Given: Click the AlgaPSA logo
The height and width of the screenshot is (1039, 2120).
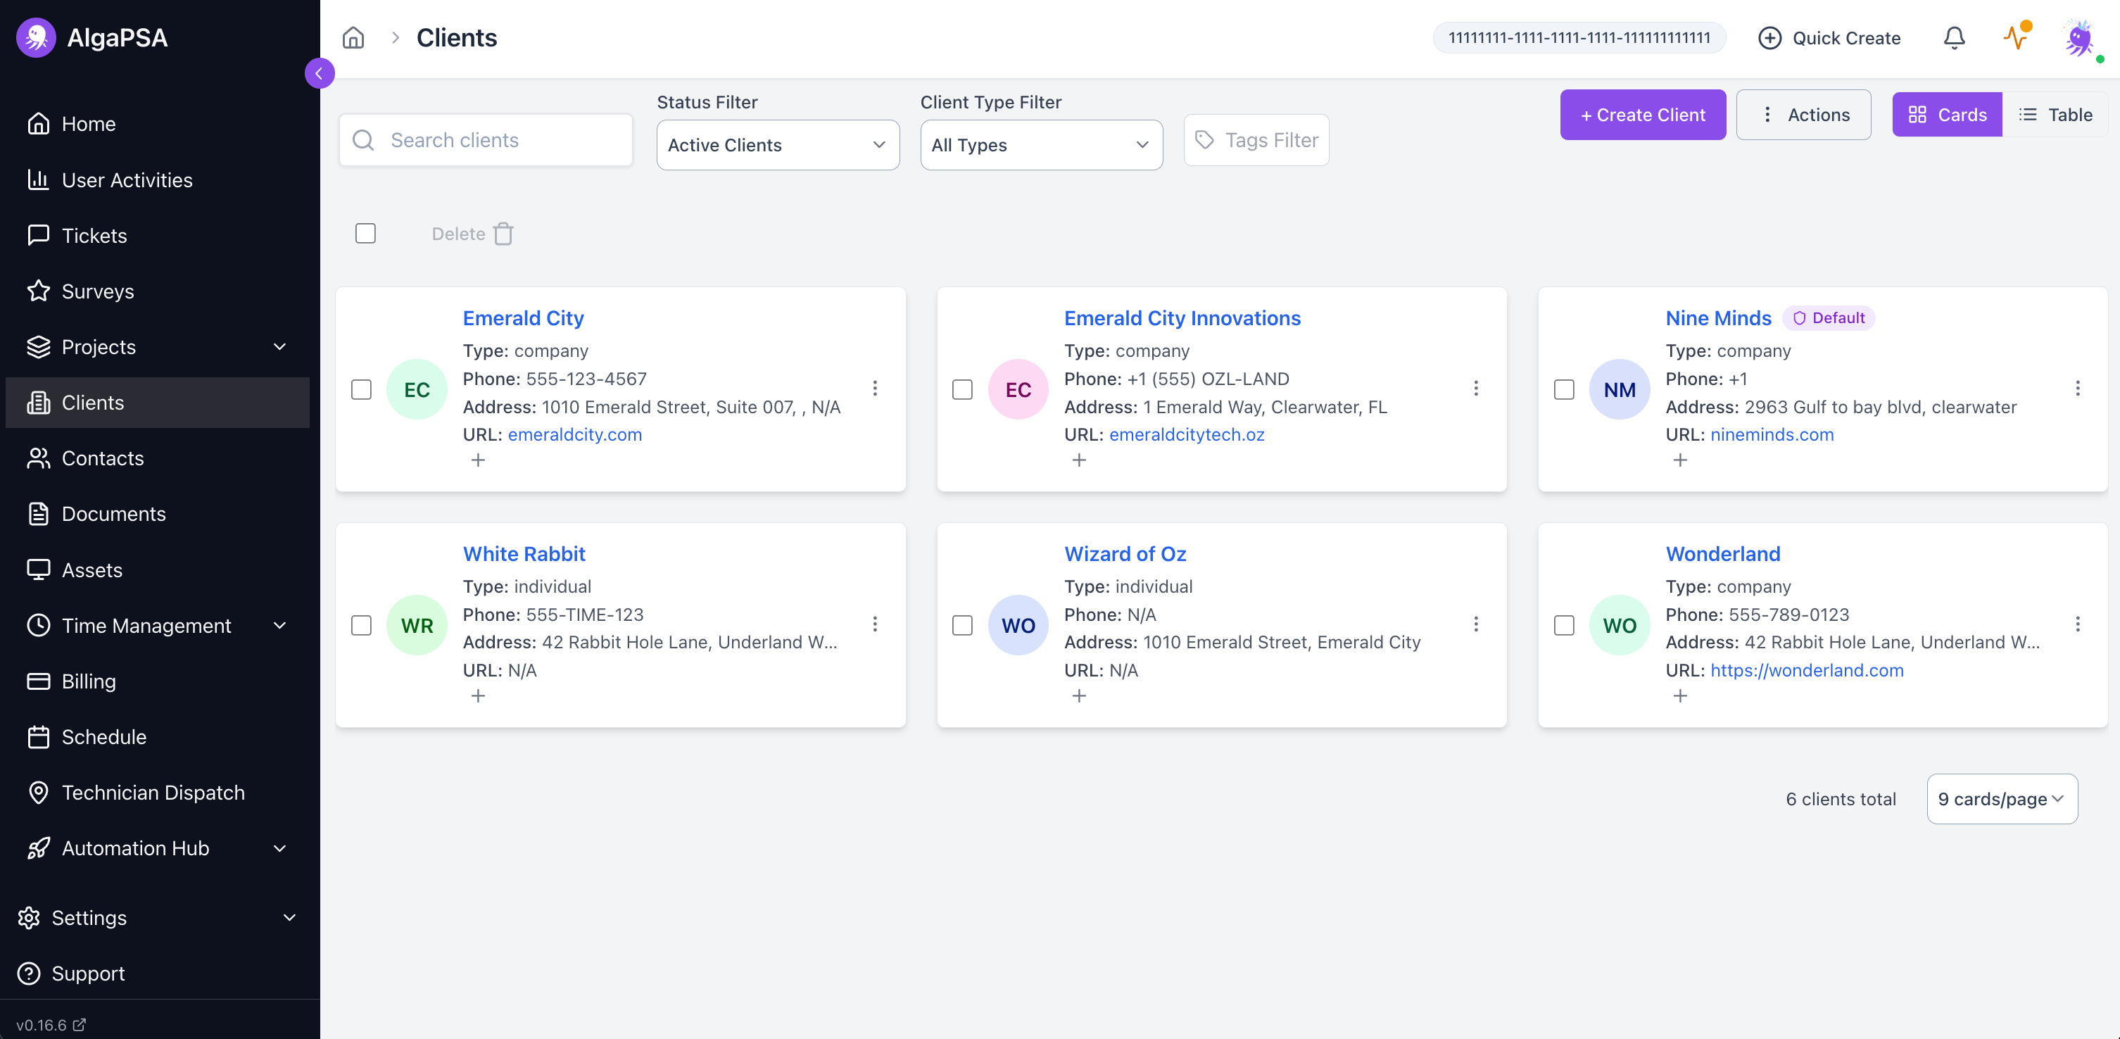Looking at the screenshot, I should [x=94, y=37].
